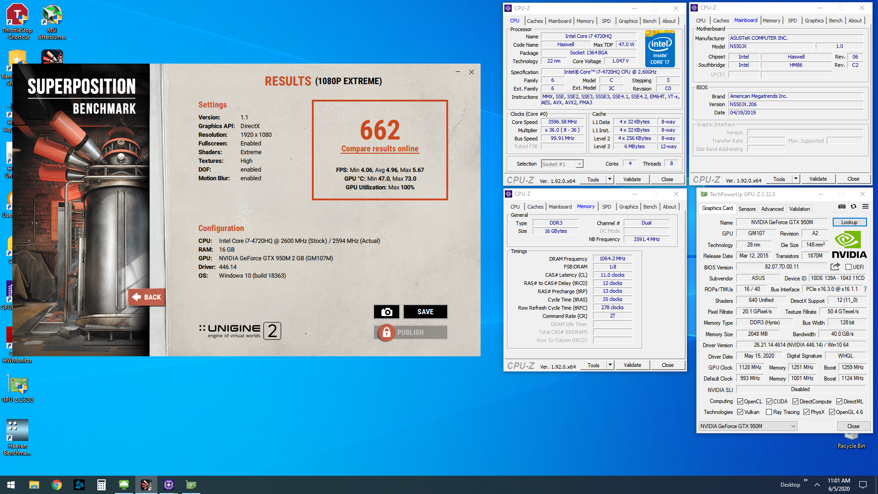Click the GPU-Z graphics card taskbar icon
878x494 pixels.
(191, 485)
